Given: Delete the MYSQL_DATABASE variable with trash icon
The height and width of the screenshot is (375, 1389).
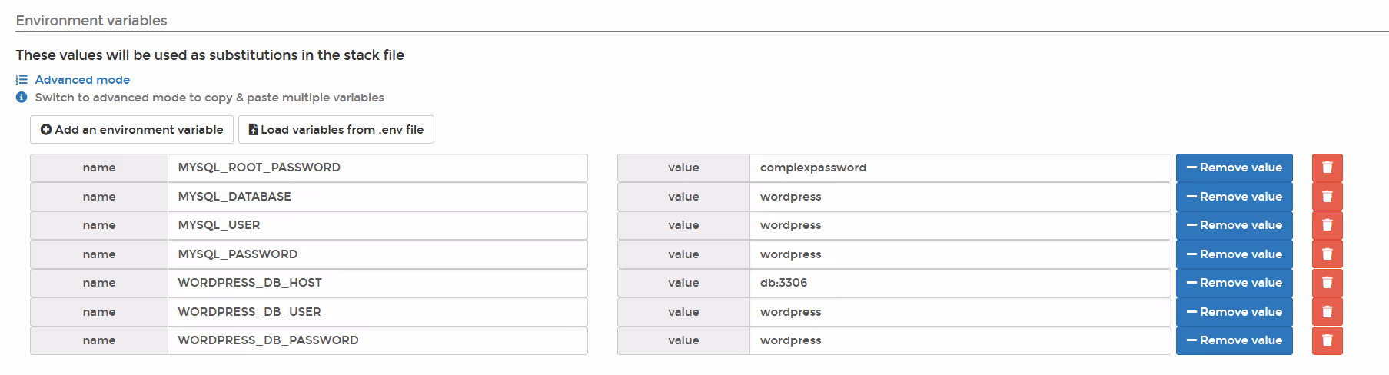Looking at the screenshot, I should click(1327, 197).
